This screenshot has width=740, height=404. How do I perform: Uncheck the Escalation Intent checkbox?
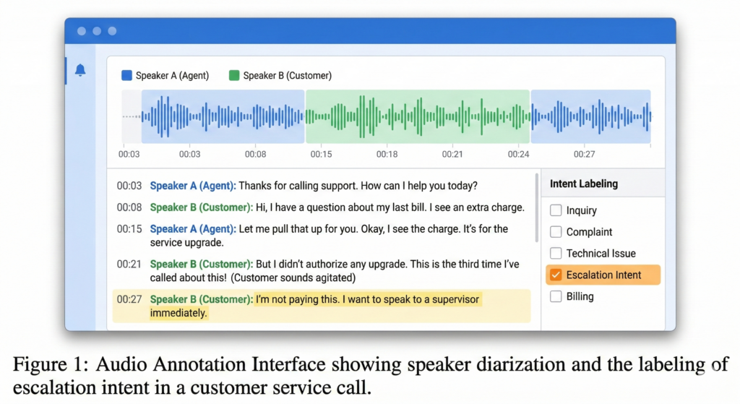click(x=556, y=275)
